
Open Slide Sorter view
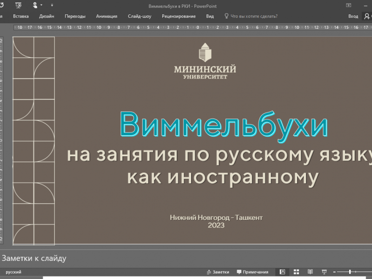tap(296, 272)
